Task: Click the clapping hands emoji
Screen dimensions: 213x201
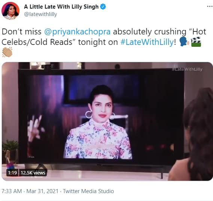Action: [7, 52]
